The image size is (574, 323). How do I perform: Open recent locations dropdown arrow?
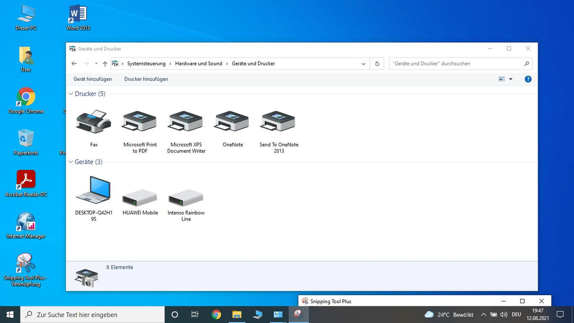(96, 64)
